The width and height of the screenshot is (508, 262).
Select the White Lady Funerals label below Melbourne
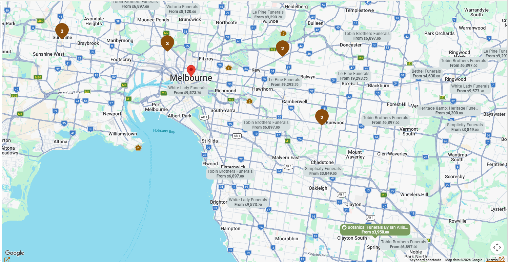(187, 90)
